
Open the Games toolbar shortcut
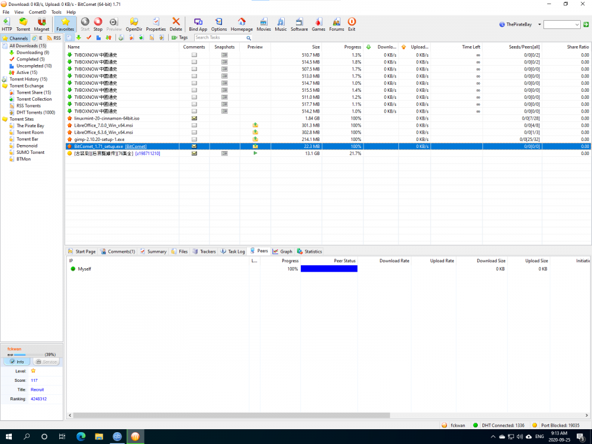tap(318, 24)
